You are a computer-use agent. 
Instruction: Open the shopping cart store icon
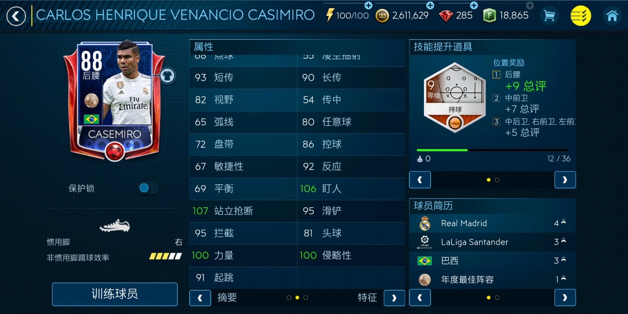click(549, 15)
